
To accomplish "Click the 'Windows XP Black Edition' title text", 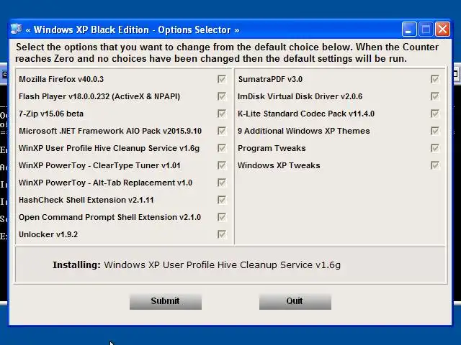I will point(91,29).
